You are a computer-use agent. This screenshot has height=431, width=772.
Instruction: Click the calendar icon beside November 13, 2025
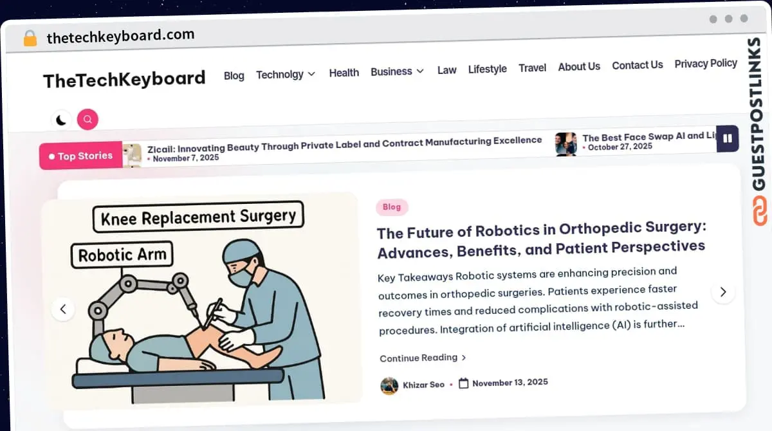point(463,383)
